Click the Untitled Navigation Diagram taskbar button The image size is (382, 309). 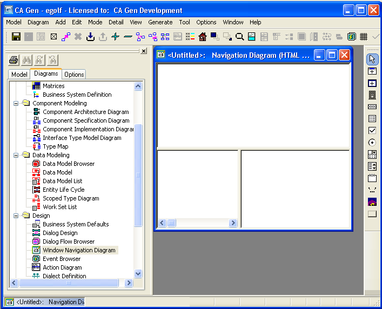coord(45,302)
